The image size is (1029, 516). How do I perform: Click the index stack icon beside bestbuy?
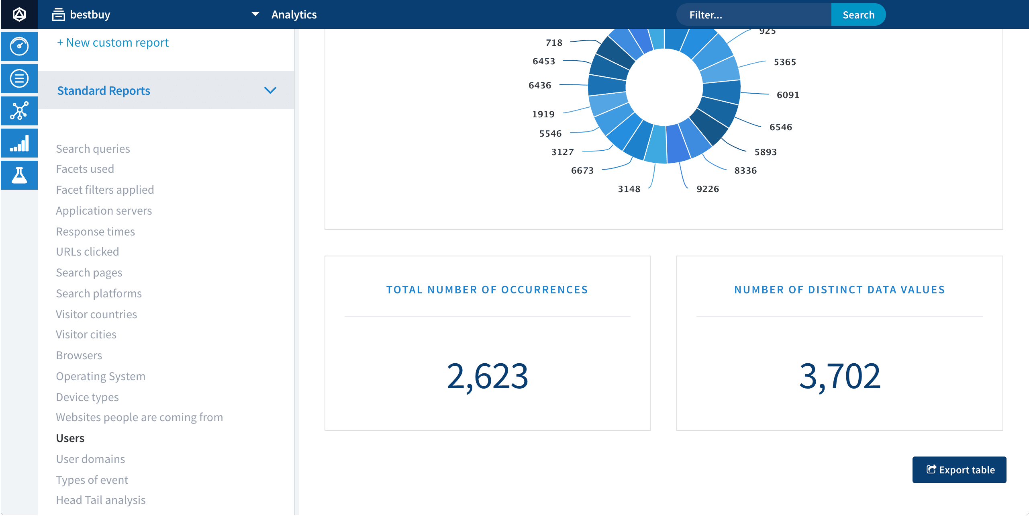pyautogui.click(x=59, y=14)
